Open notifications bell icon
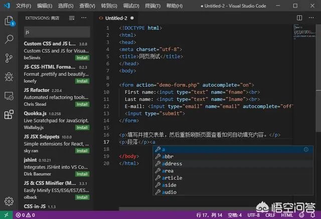 pyautogui.click(x=312, y=215)
